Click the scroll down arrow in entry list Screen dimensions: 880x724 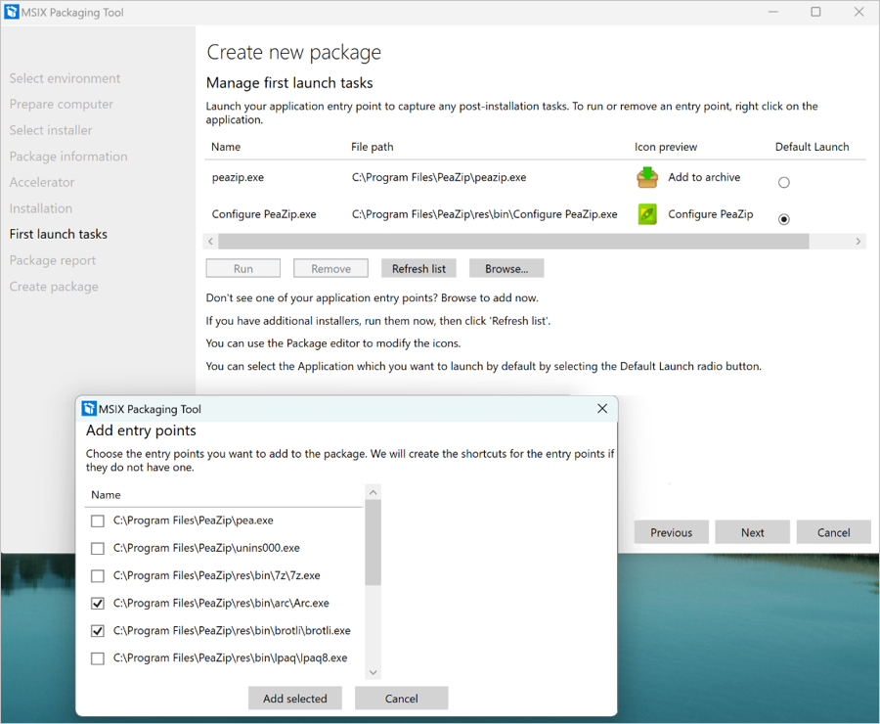[x=374, y=672]
